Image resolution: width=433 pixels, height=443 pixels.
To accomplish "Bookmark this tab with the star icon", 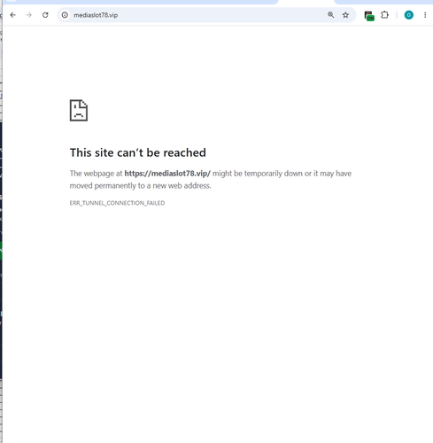I will [x=345, y=15].
